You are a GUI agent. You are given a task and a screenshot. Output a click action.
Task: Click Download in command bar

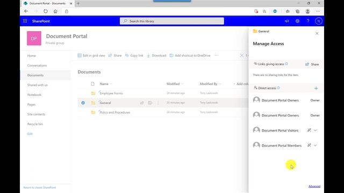156,56
